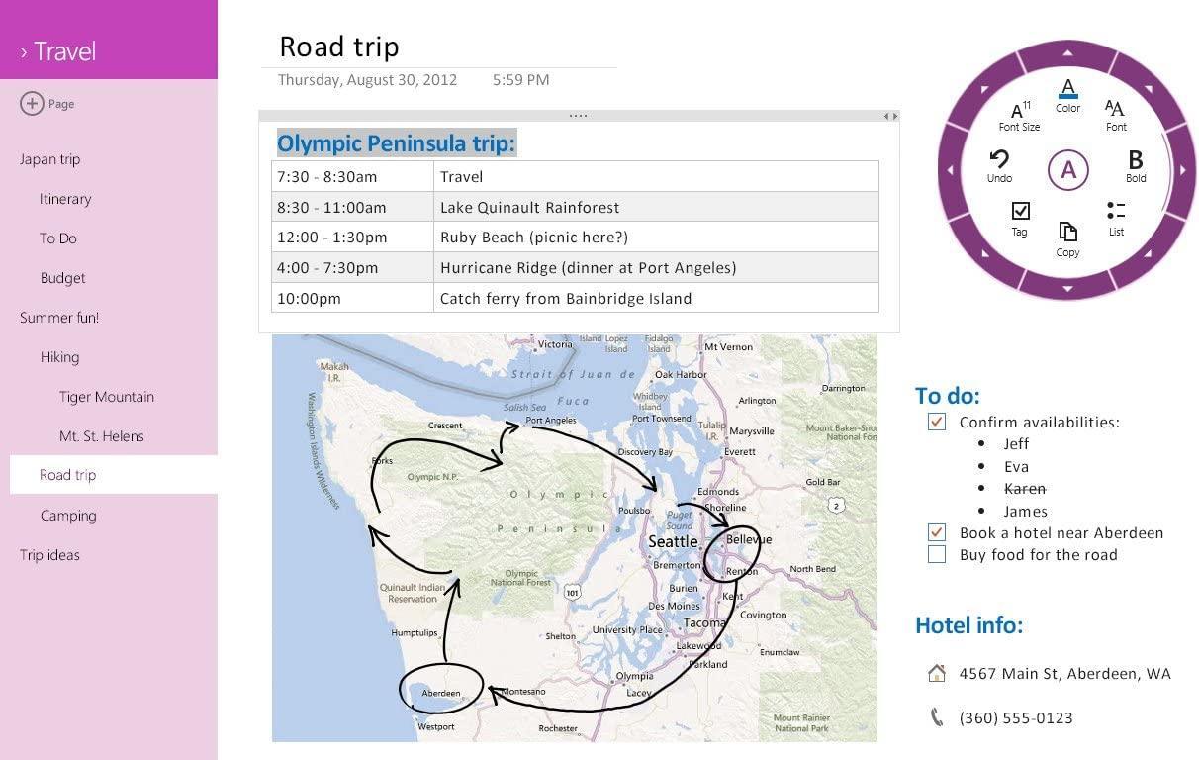The width and height of the screenshot is (1199, 760).
Task: Click the Copy icon in radial menu
Action: (1067, 234)
